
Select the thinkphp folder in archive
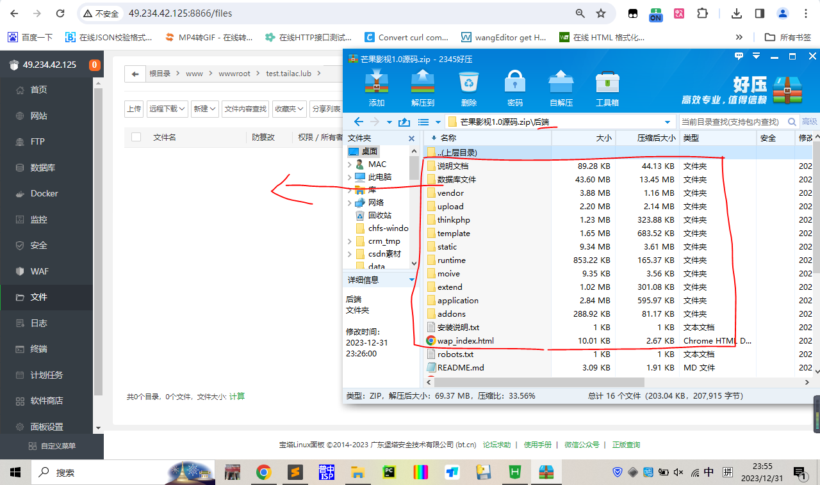[454, 219]
